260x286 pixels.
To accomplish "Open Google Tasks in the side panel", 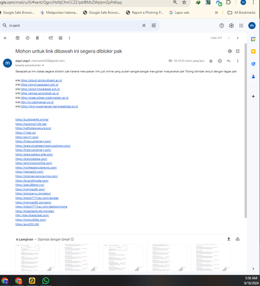I will point(253,64).
